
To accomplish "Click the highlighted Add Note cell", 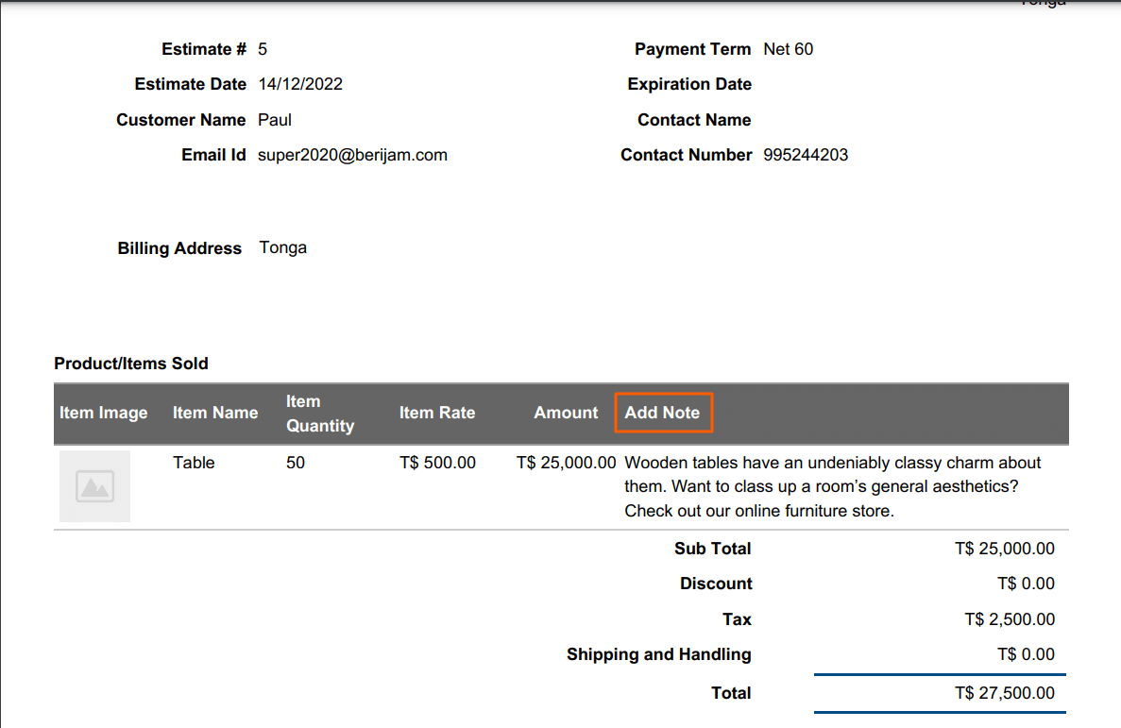I will click(663, 413).
